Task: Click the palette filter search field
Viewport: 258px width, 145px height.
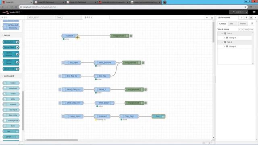Action: [12, 17]
